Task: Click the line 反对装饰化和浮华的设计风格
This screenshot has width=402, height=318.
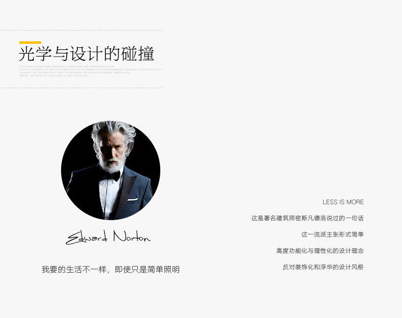Action: (323, 267)
